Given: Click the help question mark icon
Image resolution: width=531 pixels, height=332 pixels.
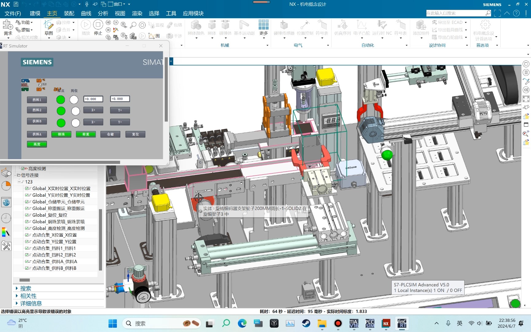Looking at the screenshot, I should click(x=516, y=13).
